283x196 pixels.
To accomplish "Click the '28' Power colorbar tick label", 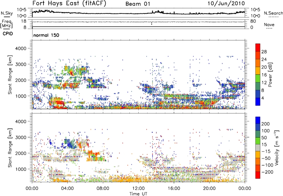I will [264, 52].
